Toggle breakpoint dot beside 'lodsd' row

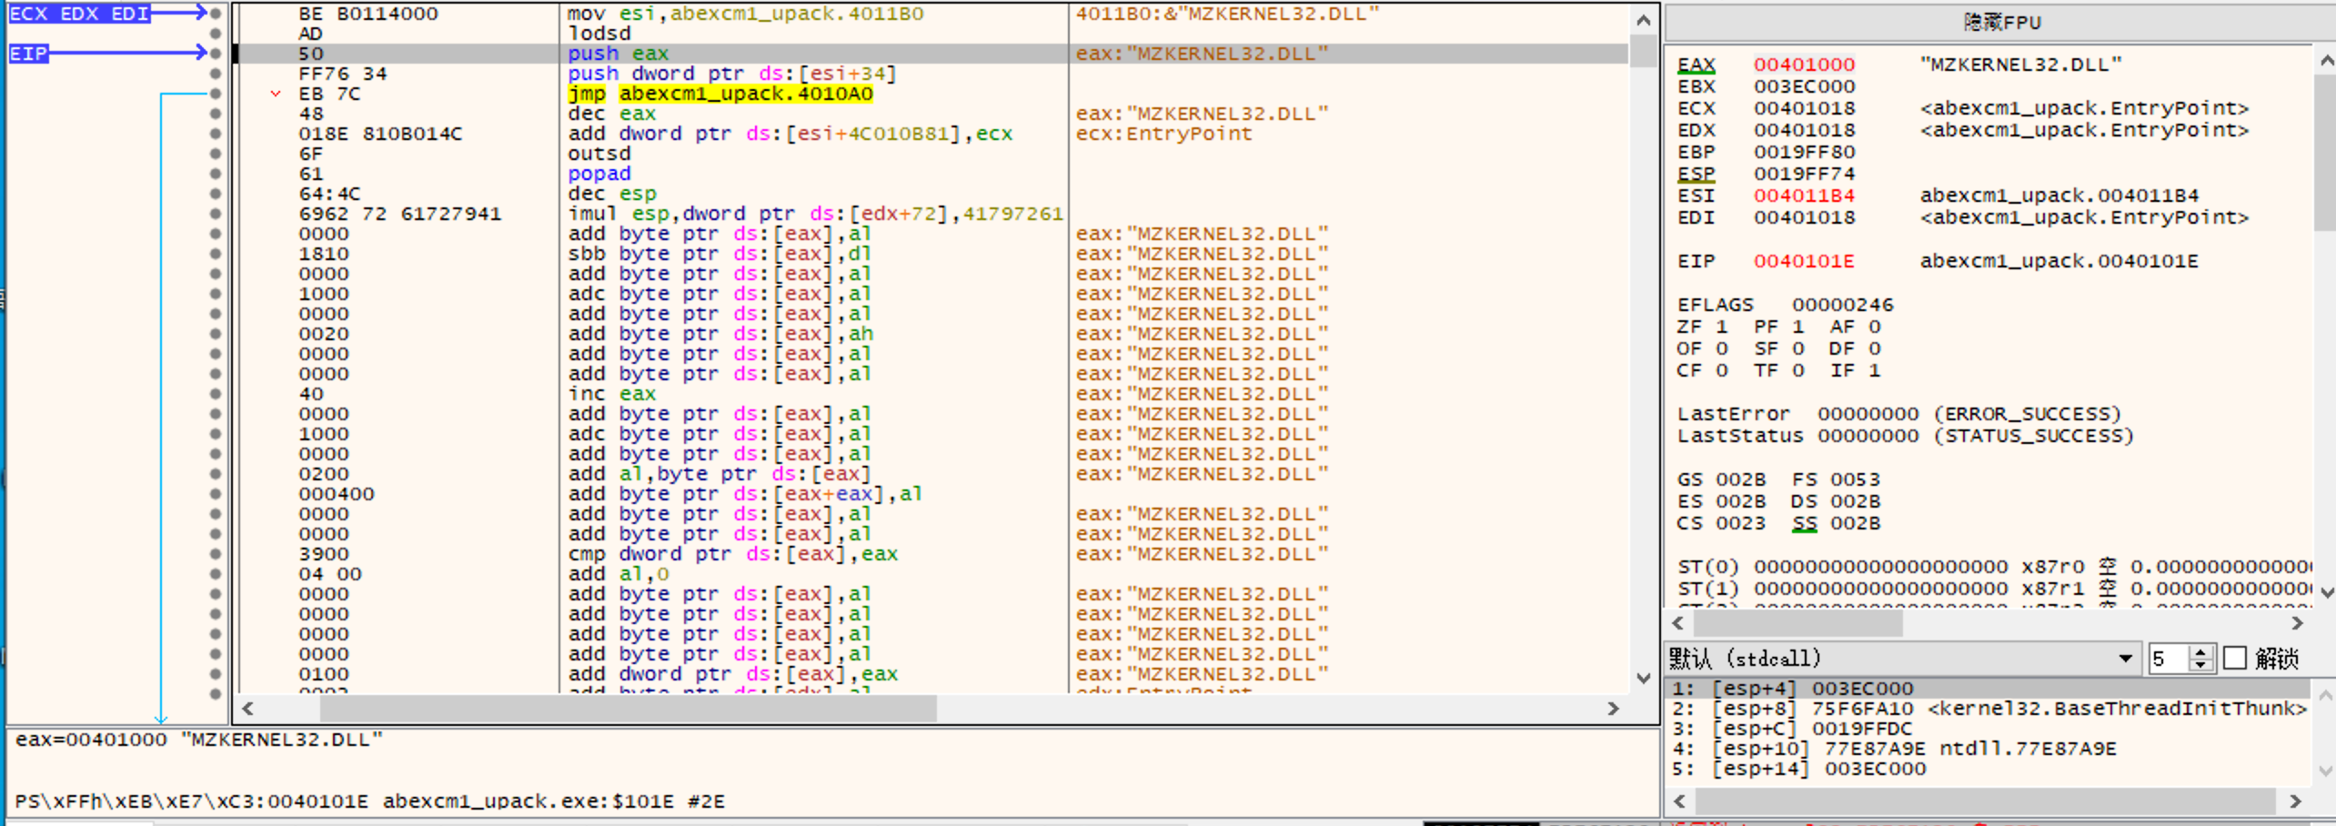pyautogui.click(x=216, y=34)
